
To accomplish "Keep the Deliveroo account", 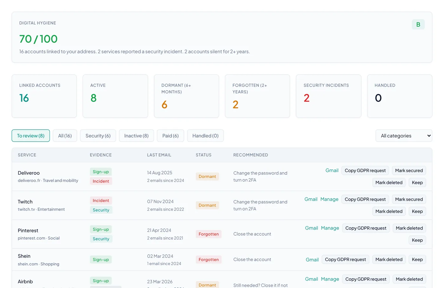I will pos(417,183).
